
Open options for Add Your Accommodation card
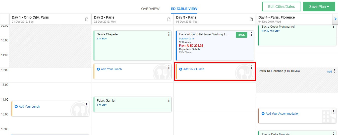click(x=333, y=112)
